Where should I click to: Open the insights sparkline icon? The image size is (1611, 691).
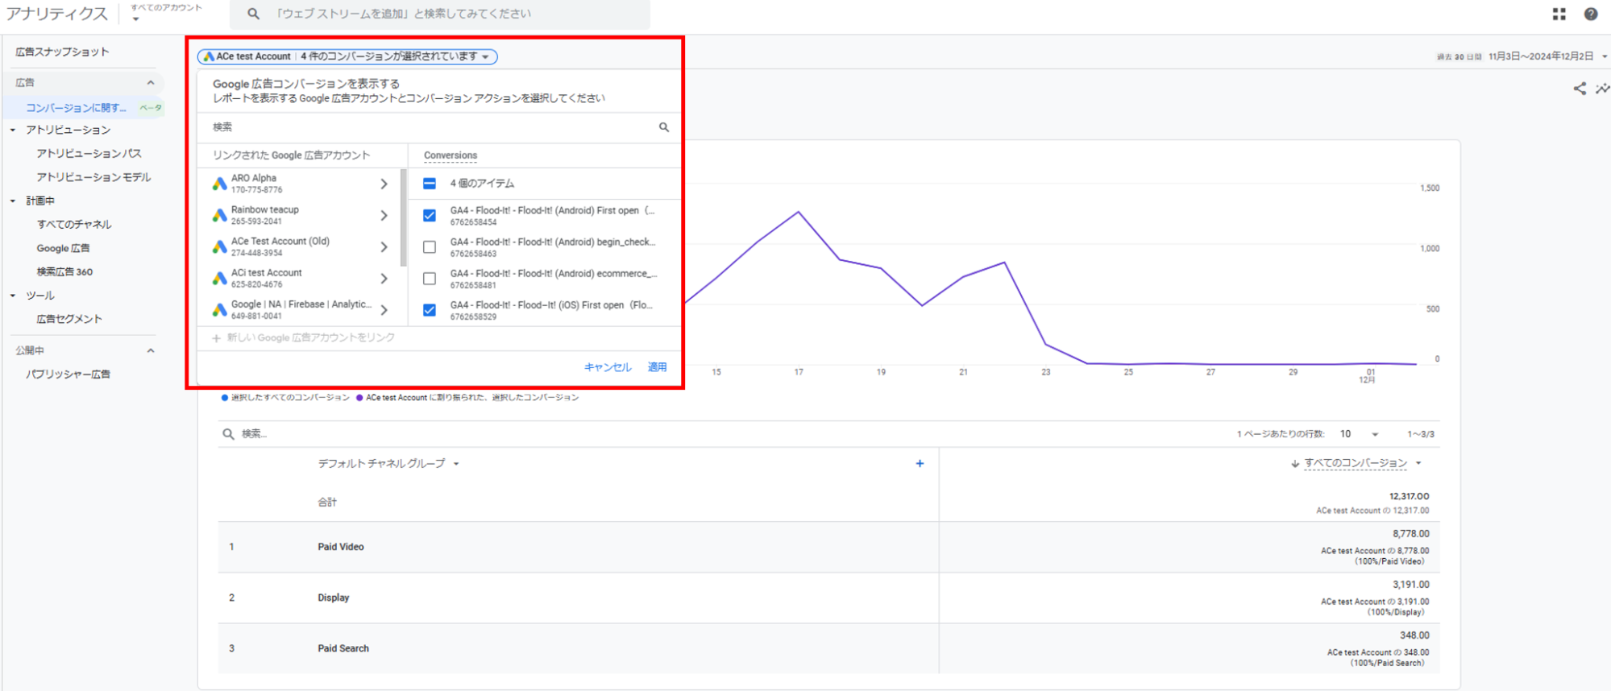click(1602, 89)
